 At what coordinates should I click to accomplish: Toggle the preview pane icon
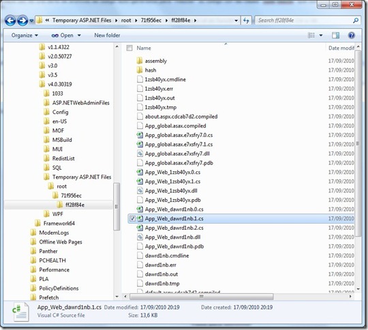[335, 35]
